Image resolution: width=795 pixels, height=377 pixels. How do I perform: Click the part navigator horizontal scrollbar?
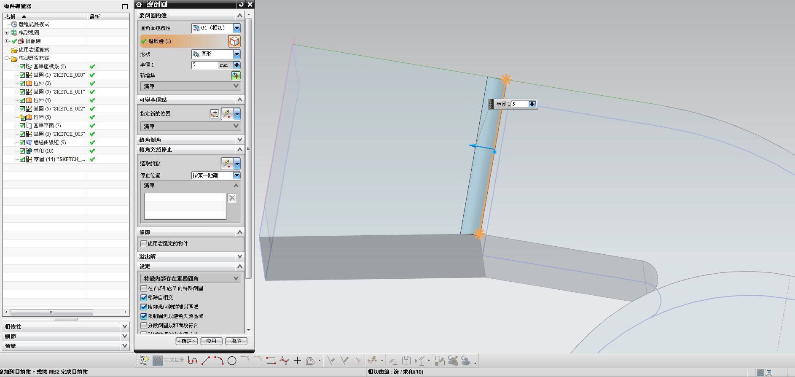52,312
